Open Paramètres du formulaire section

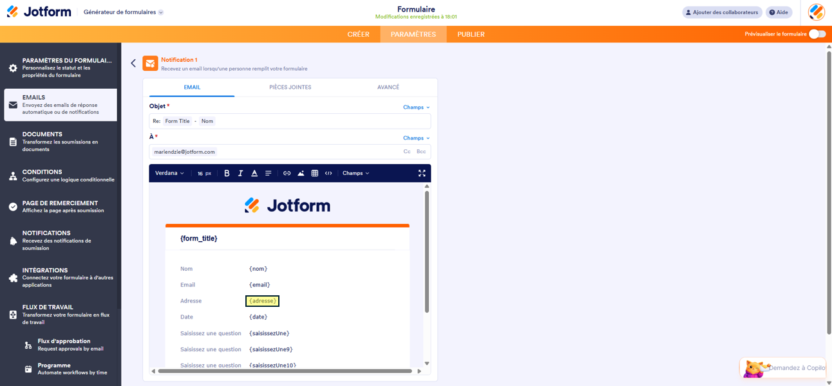point(61,68)
